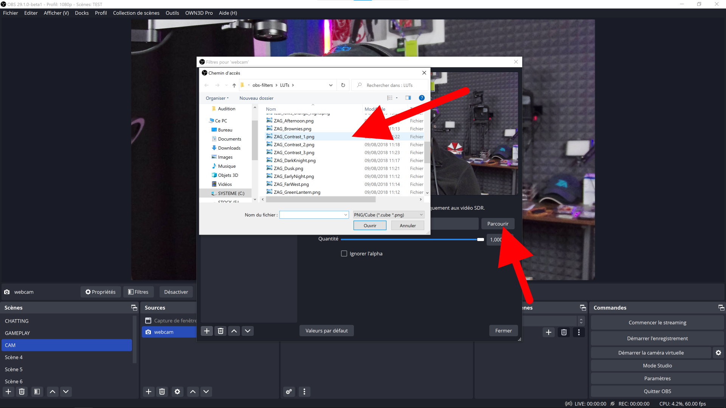Open the Collection de scènes menu
This screenshot has height=408, width=726.
click(136, 13)
